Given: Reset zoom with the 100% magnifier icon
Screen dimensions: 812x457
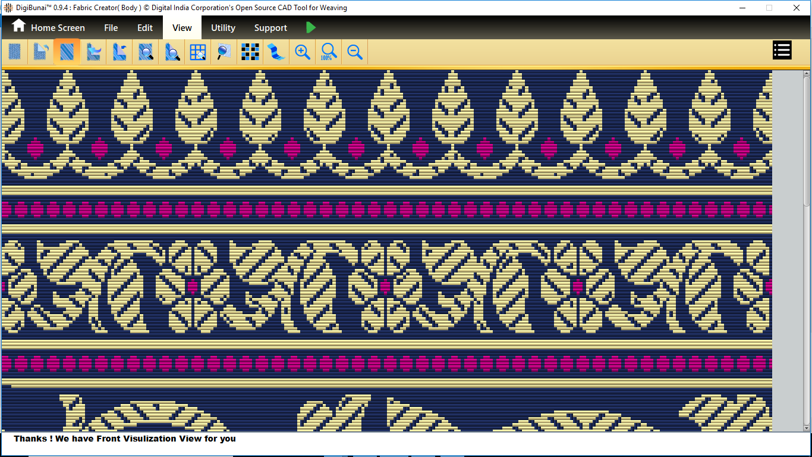Looking at the screenshot, I should click(329, 52).
